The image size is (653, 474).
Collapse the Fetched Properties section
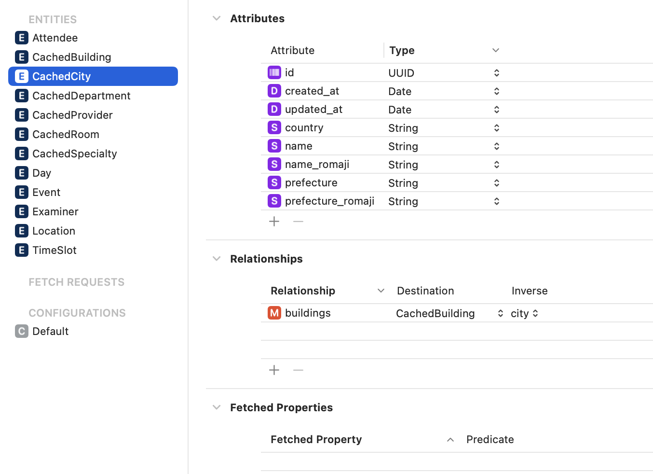pos(217,408)
